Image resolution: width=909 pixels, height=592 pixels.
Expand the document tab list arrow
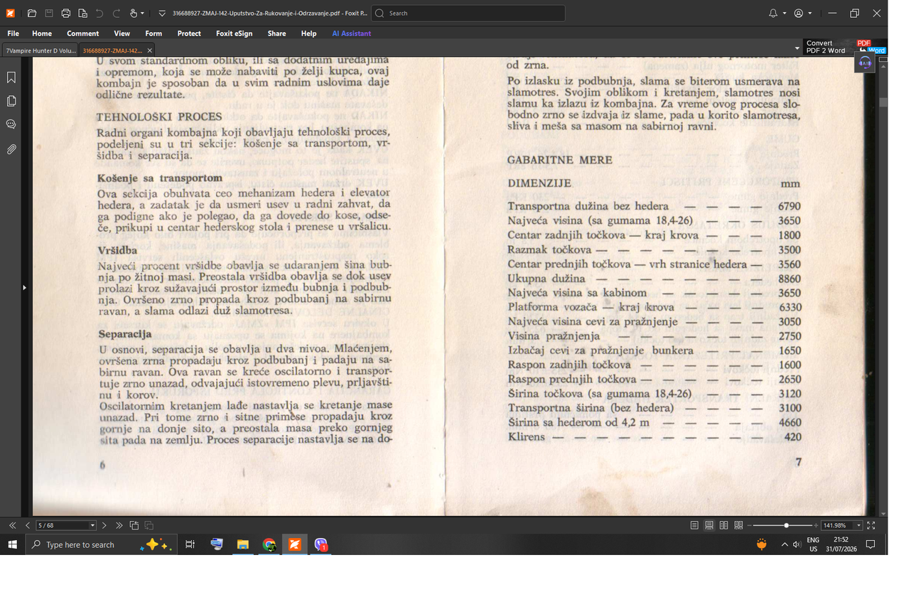797,48
